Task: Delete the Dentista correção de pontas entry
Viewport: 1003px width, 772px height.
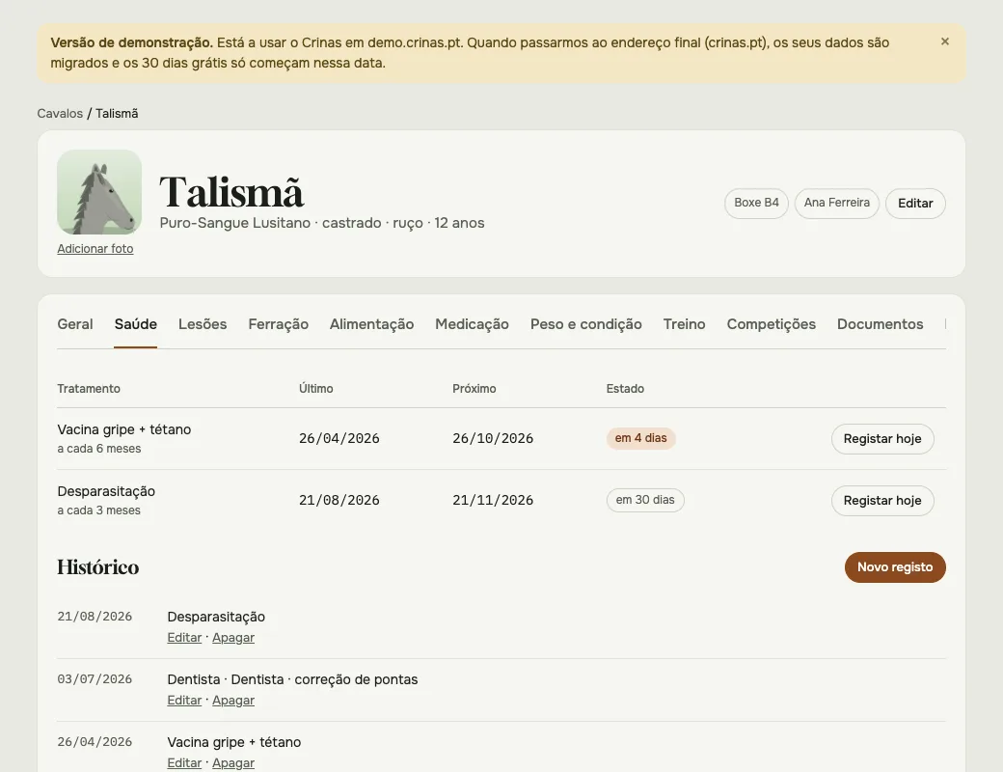Action: 233,701
